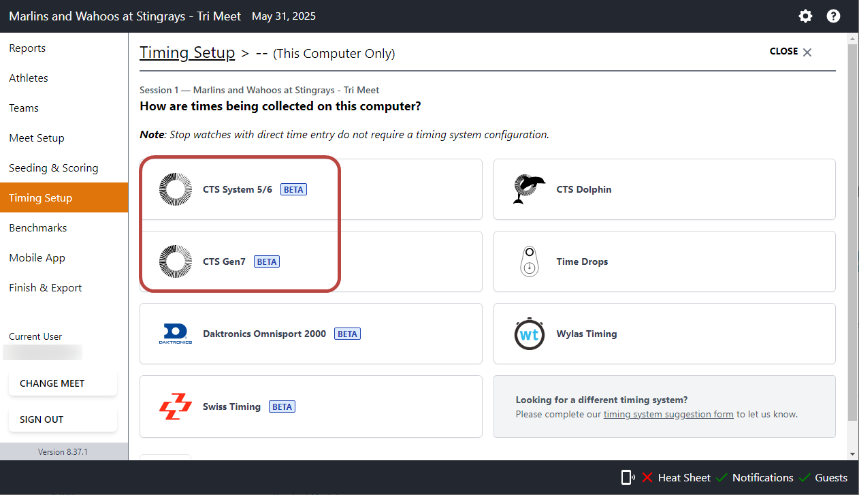Pick the Wylas Timing option
859x495 pixels.
click(x=587, y=334)
